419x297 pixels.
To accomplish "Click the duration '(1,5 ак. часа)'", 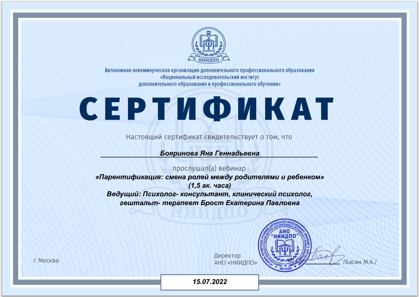I will (x=209, y=186).
